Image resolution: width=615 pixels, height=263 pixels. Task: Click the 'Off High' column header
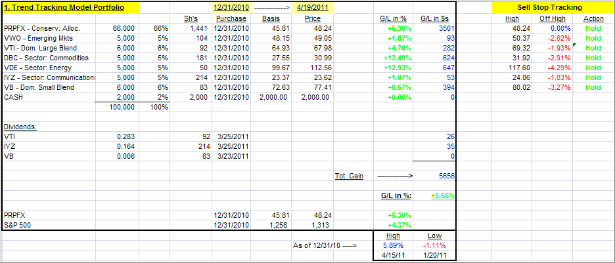point(552,18)
